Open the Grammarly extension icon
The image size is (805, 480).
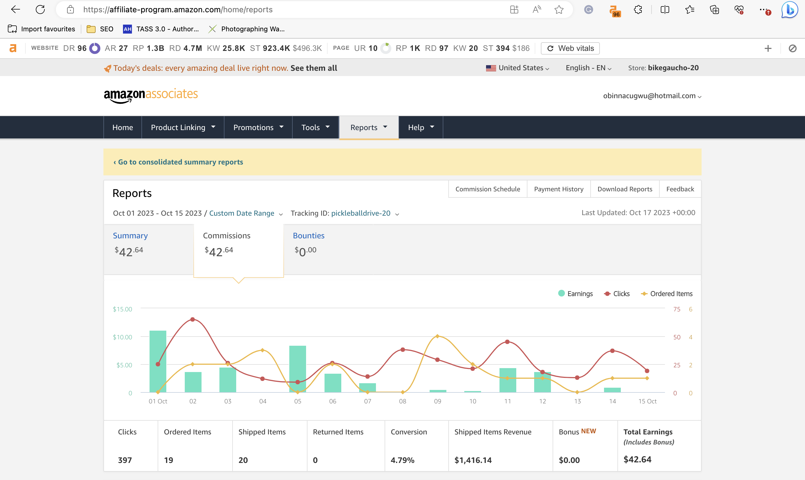[588, 10]
